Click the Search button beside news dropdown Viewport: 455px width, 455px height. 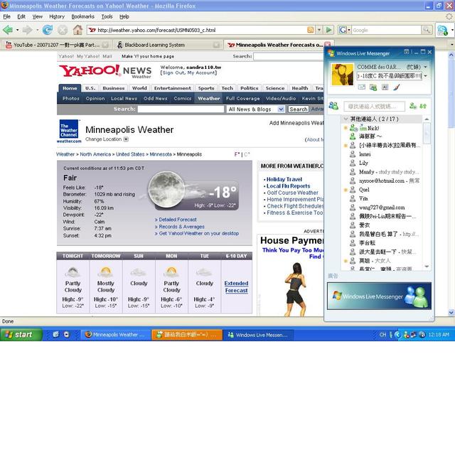coord(298,109)
